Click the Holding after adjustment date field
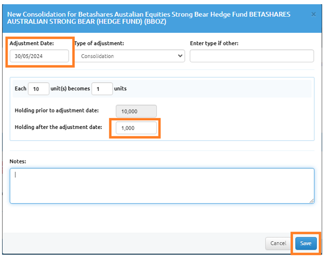Image resolution: width=326 pixels, height=259 pixels. coord(136,128)
